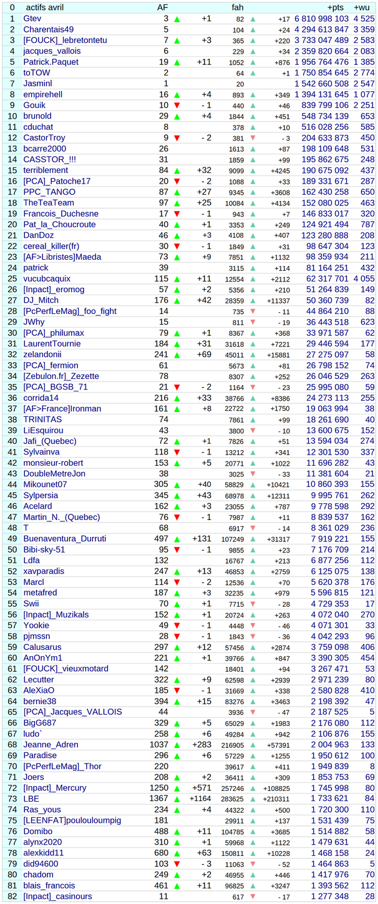Open the Patrick.Paquet user link

[51, 62]
